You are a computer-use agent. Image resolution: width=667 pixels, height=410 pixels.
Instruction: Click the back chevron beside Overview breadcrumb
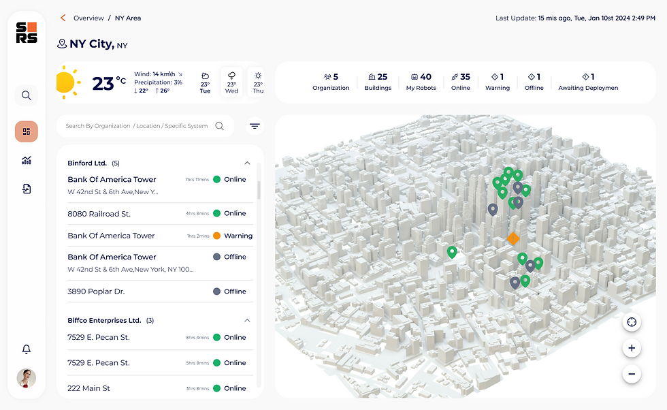63,18
